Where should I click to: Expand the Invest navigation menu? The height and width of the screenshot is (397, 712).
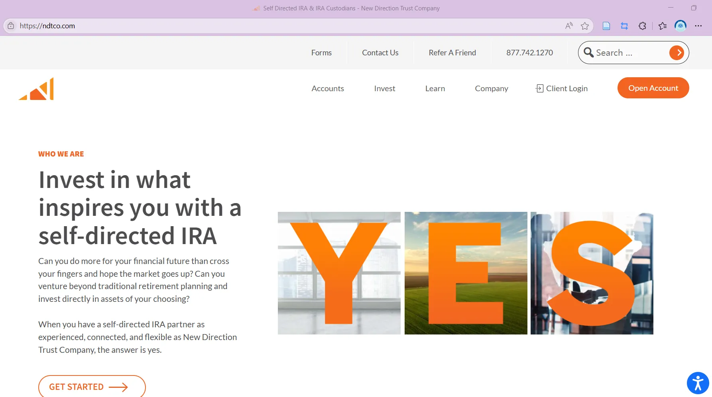(x=385, y=88)
